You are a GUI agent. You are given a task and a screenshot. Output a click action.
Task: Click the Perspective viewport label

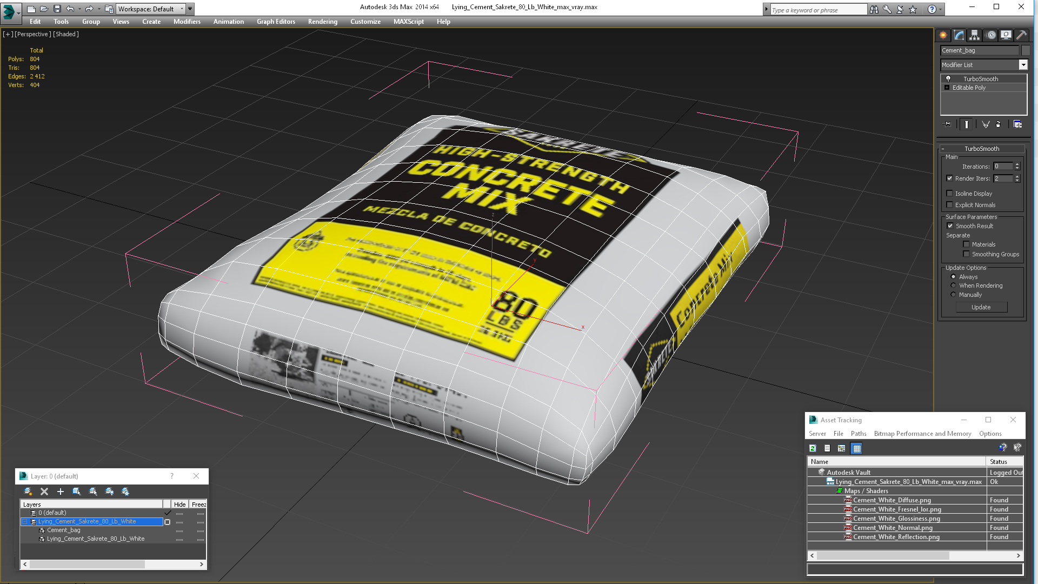coord(33,34)
